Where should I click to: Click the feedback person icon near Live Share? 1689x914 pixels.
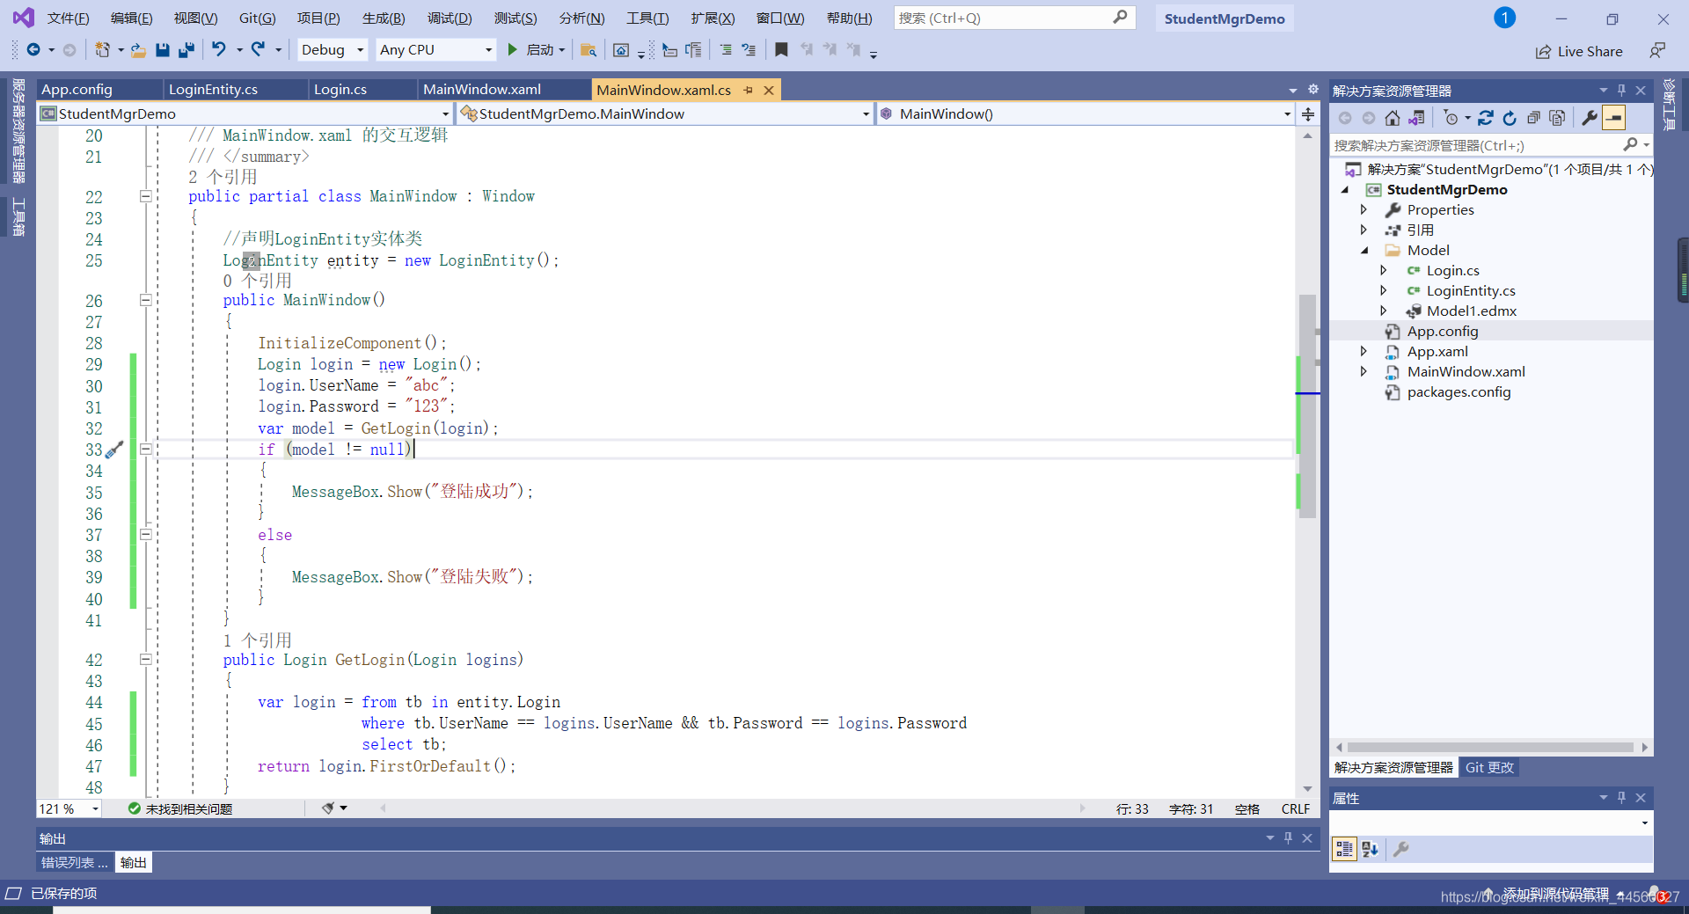click(1657, 51)
